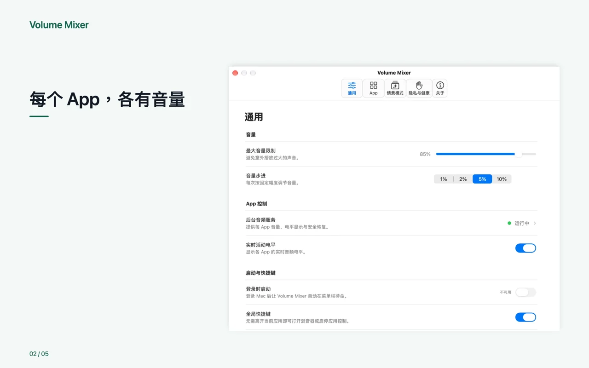This screenshot has height=368, width=589.
Task: Click the 实时活动电平 label
Action: pyautogui.click(x=261, y=245)
